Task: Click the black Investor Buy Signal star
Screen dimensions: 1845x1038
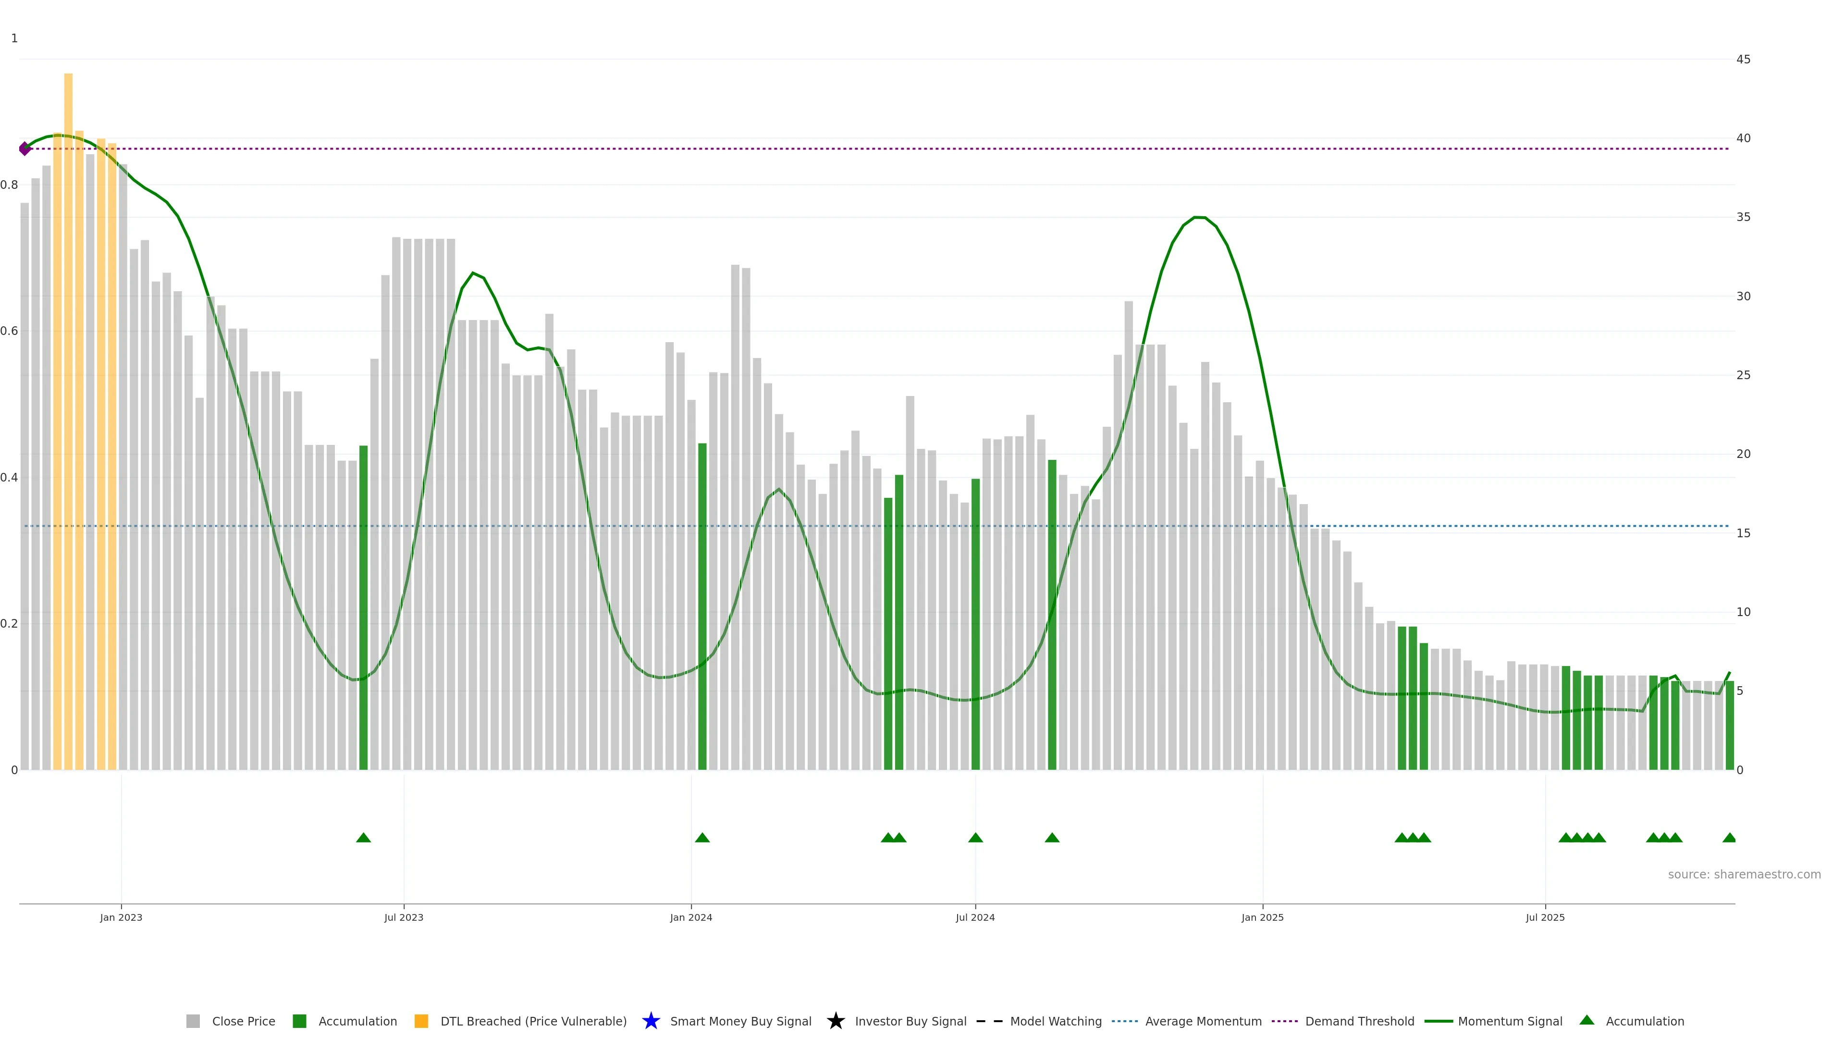Action: (x=835, y=1021)
